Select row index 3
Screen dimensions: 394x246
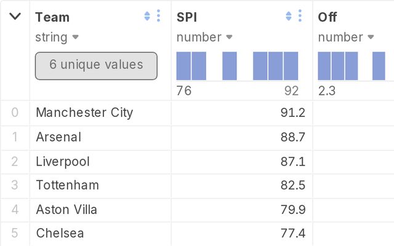click(15, 185)
